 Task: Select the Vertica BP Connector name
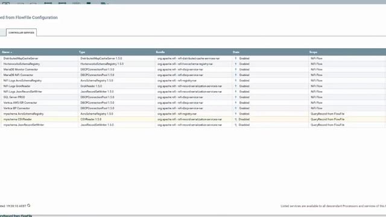coord(17,108)
